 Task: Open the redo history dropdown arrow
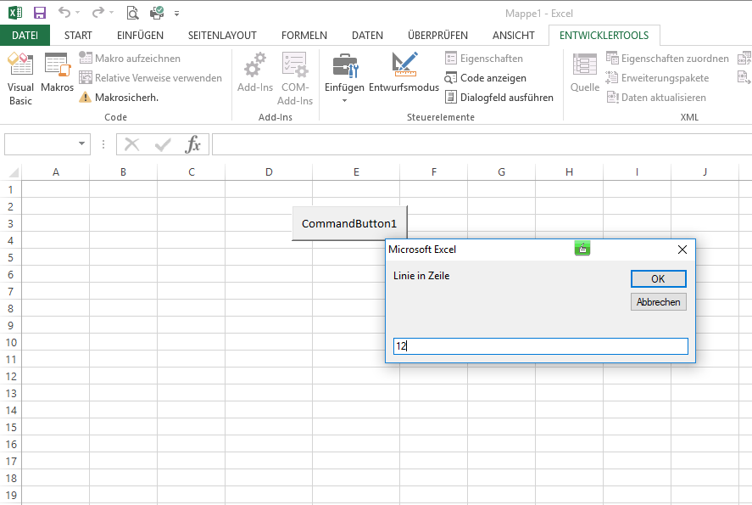pyautogui.click(x=111, y=13)
